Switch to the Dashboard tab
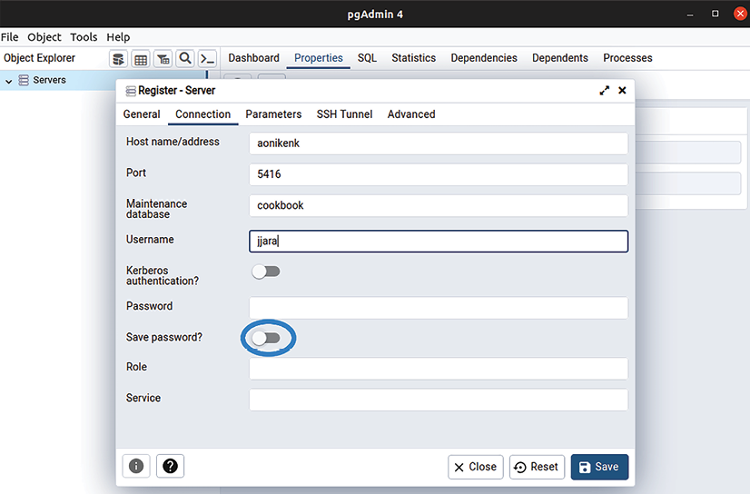The image size is (750, 494). pyautogui.click(x=253, y=58)
